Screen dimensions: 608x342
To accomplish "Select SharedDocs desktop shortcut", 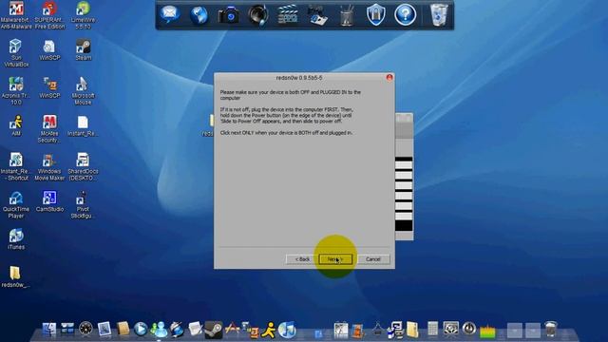I will (83, 167).
